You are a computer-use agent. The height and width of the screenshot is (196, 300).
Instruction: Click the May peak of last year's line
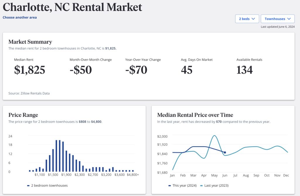215,136
